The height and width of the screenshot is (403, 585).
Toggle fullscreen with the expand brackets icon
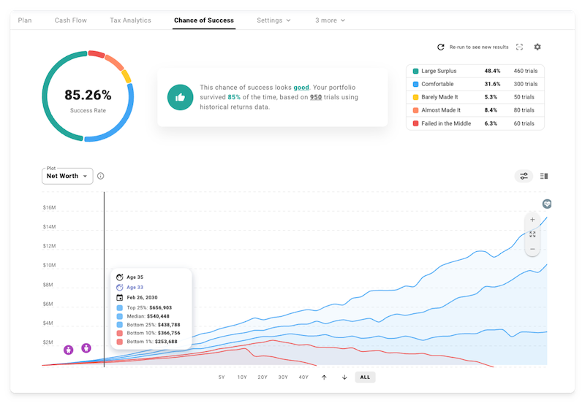tap(519, 47)
